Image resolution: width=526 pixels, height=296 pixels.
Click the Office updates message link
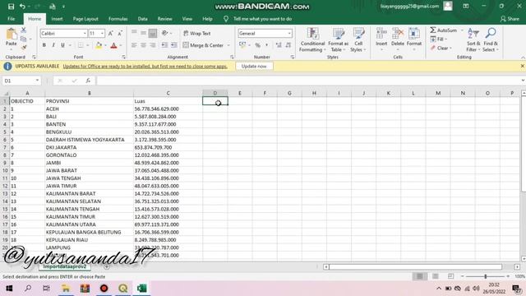(x=145, y=66)
